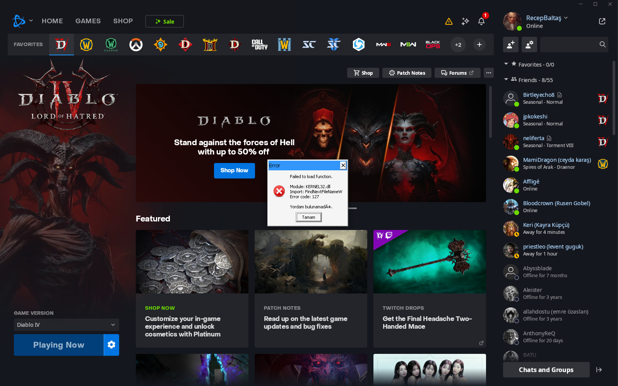Click the yellow warning triangle icon

[449, 21]
